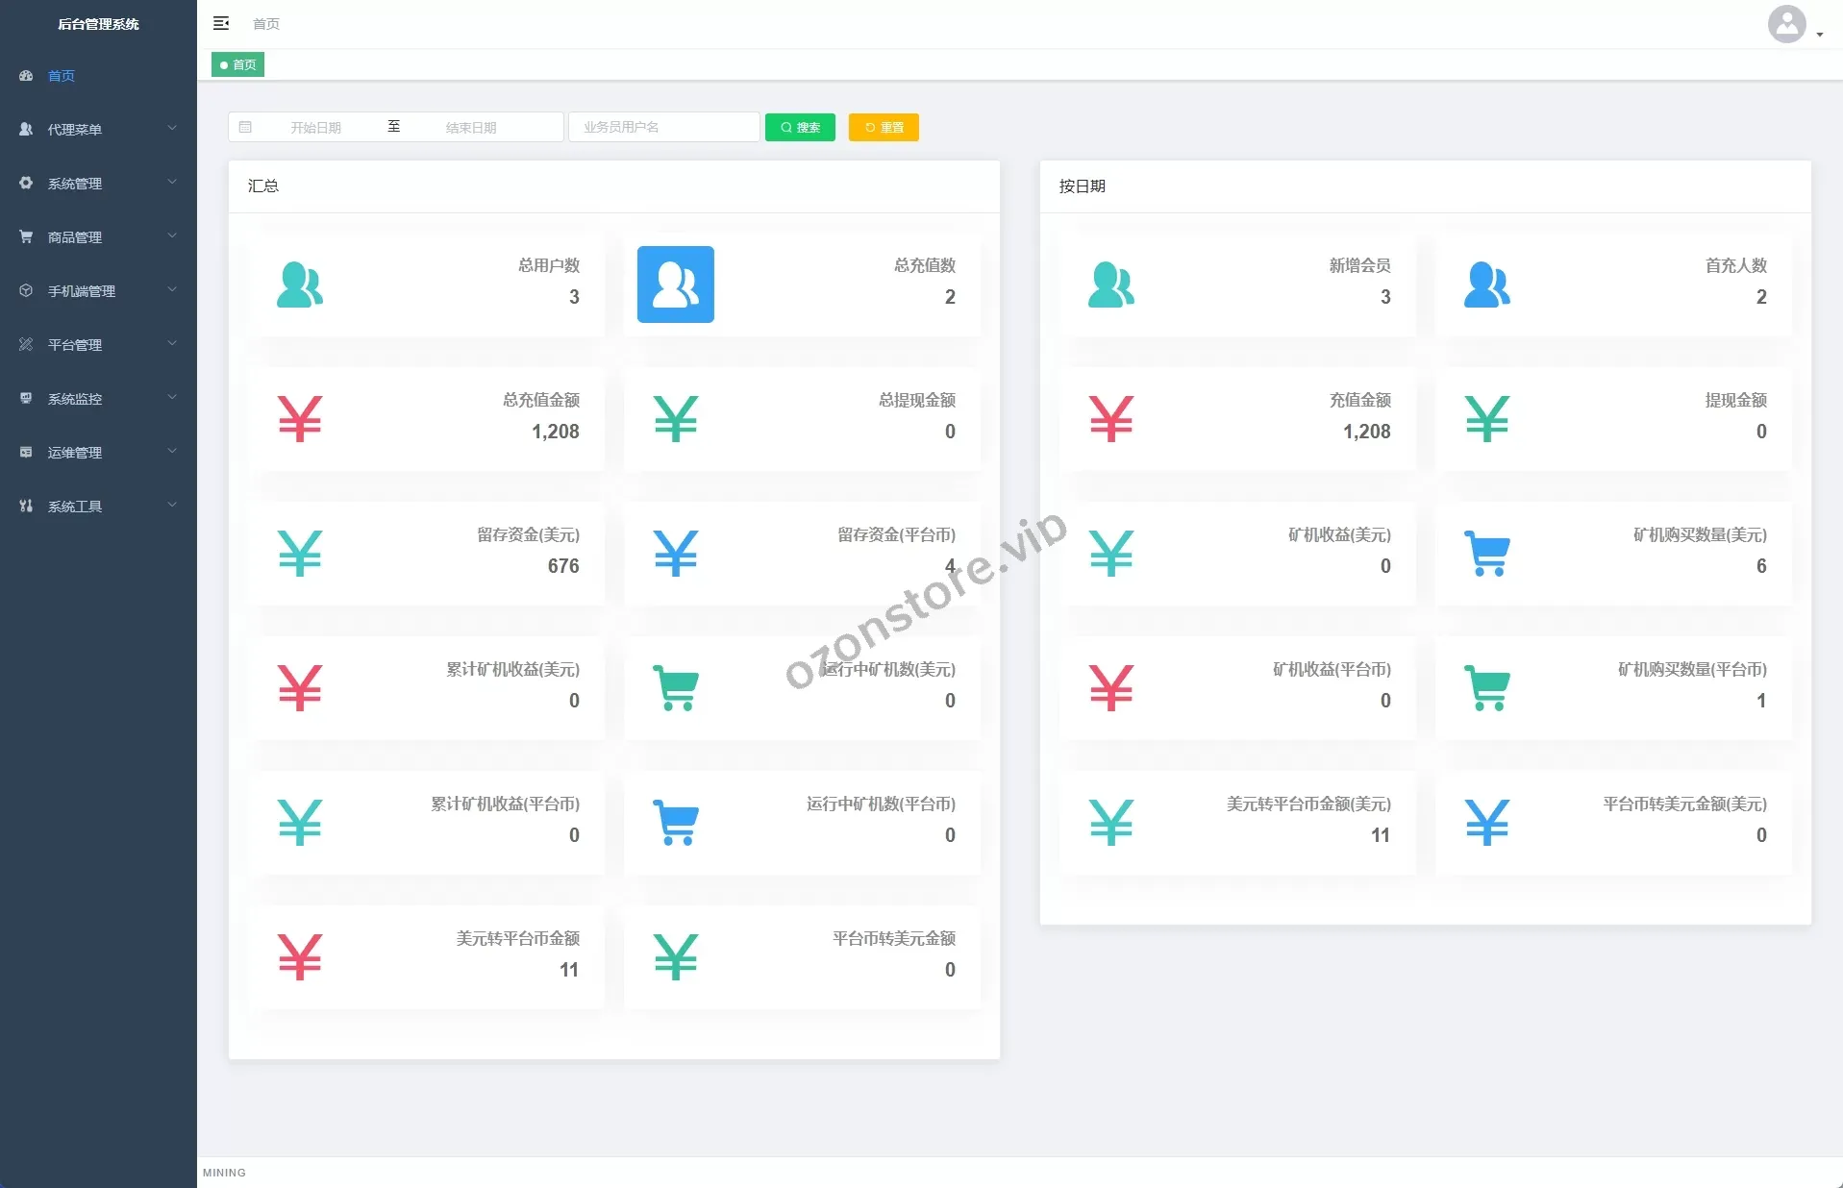This screenshot has width=1843, height=1188.
Task: Open the avatar dropdown arrow
Action: 1820,35
